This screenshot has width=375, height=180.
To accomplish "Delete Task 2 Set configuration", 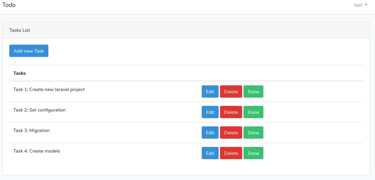I will 231,112.
